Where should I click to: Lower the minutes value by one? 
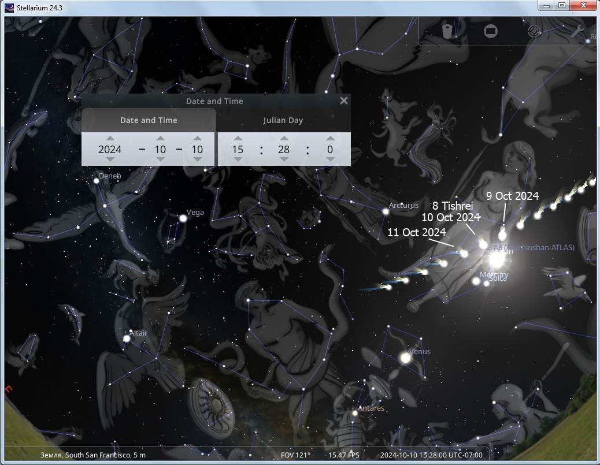coord(284,159)
